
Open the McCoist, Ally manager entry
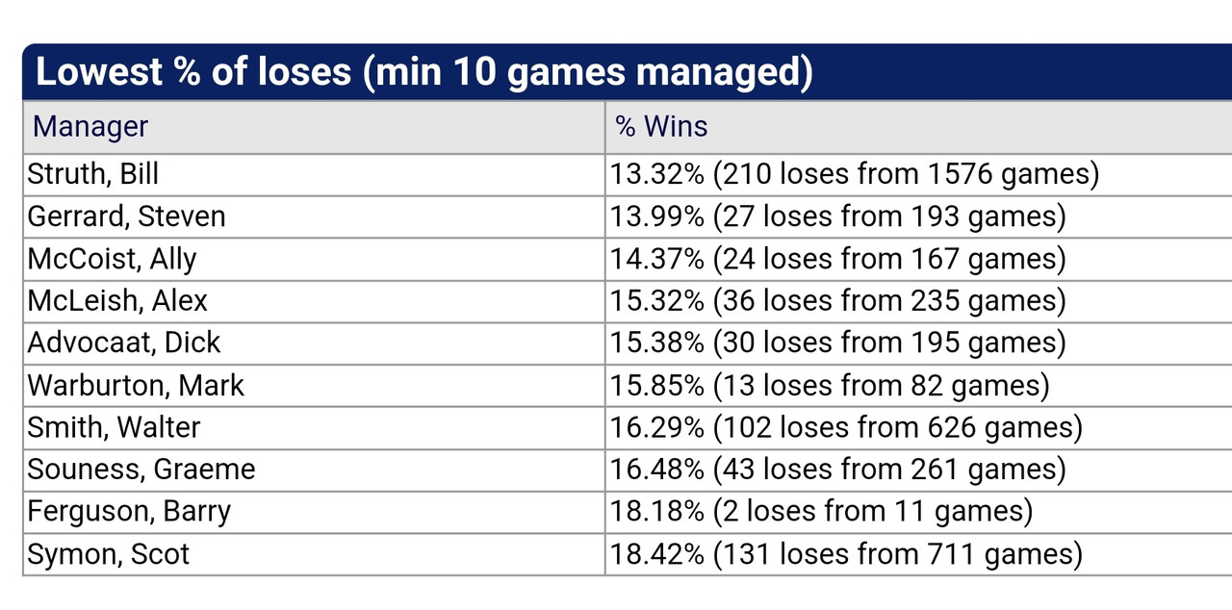coord(112,259)
